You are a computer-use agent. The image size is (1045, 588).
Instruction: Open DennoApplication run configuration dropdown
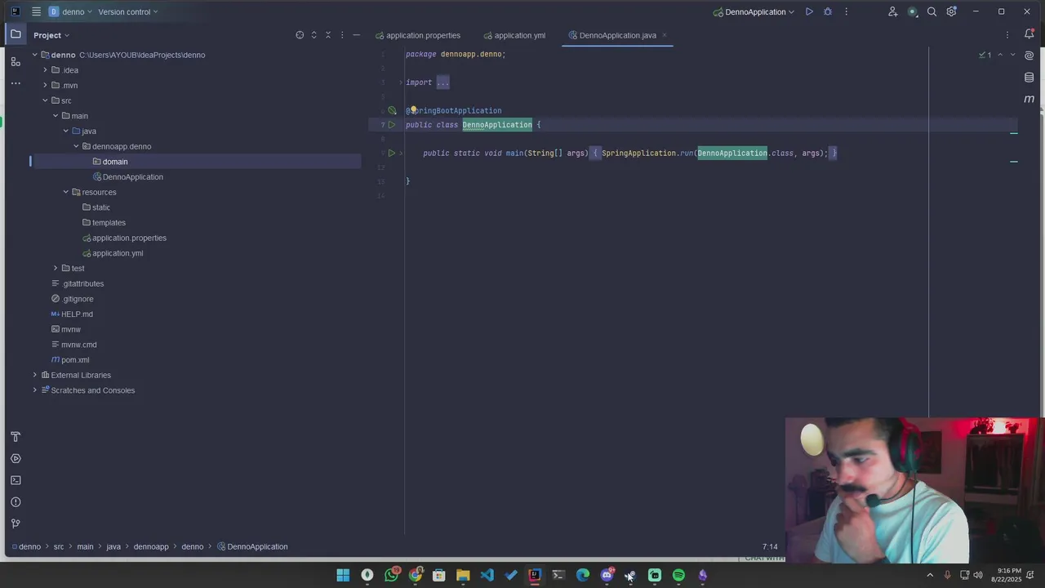pyautogui.click(x=754, y=11)
